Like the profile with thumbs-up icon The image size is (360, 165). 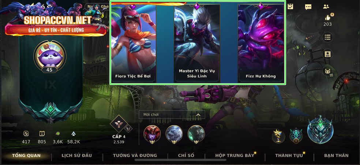point(328,18)
